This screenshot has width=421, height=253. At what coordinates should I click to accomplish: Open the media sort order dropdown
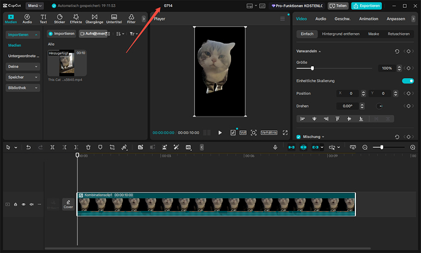pos(120,34)
